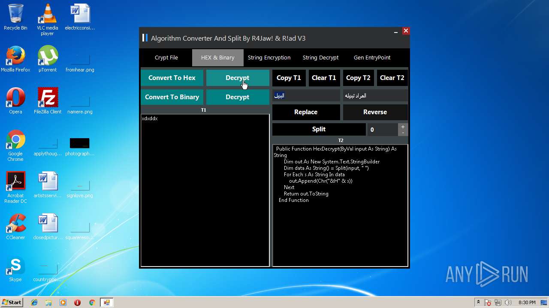This screenshot has height=308, width=549.
Task: Switch to the Crypt File tab
Action: tap(166, 58)
